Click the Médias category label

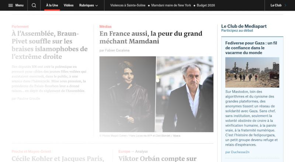point(105,27)
